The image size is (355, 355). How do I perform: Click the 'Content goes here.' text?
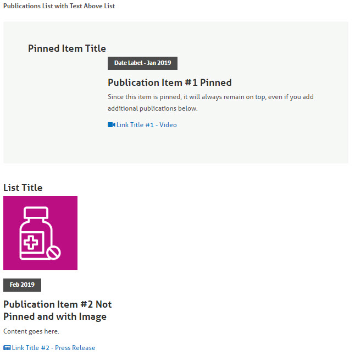pos(31,331)
